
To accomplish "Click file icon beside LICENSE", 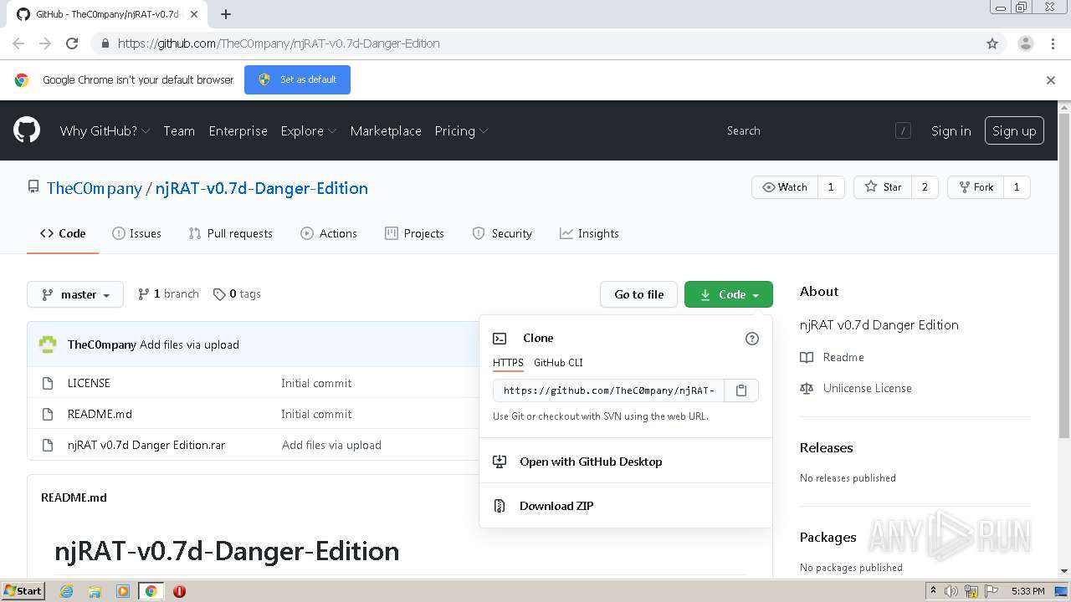I will tap(48, 383).
